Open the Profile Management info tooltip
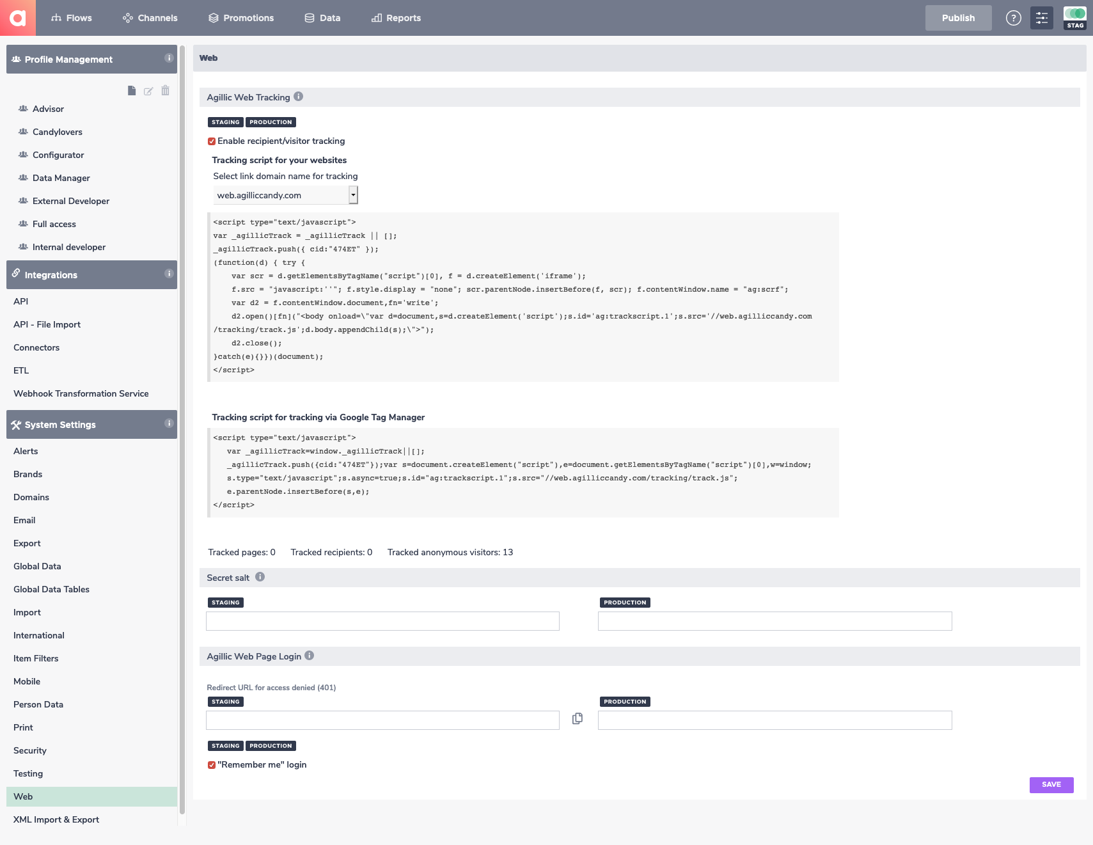This screenshot has height=845, width=1093. 169,59
